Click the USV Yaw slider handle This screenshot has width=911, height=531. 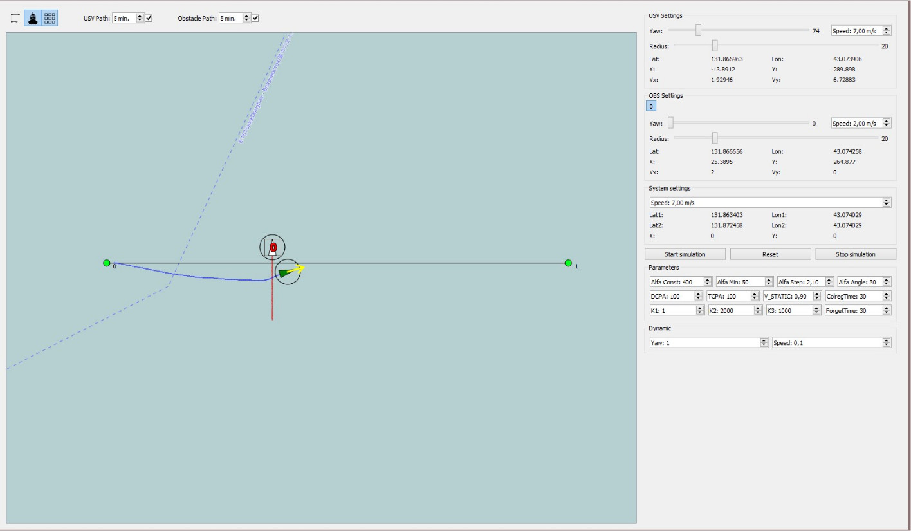[698, 30]
